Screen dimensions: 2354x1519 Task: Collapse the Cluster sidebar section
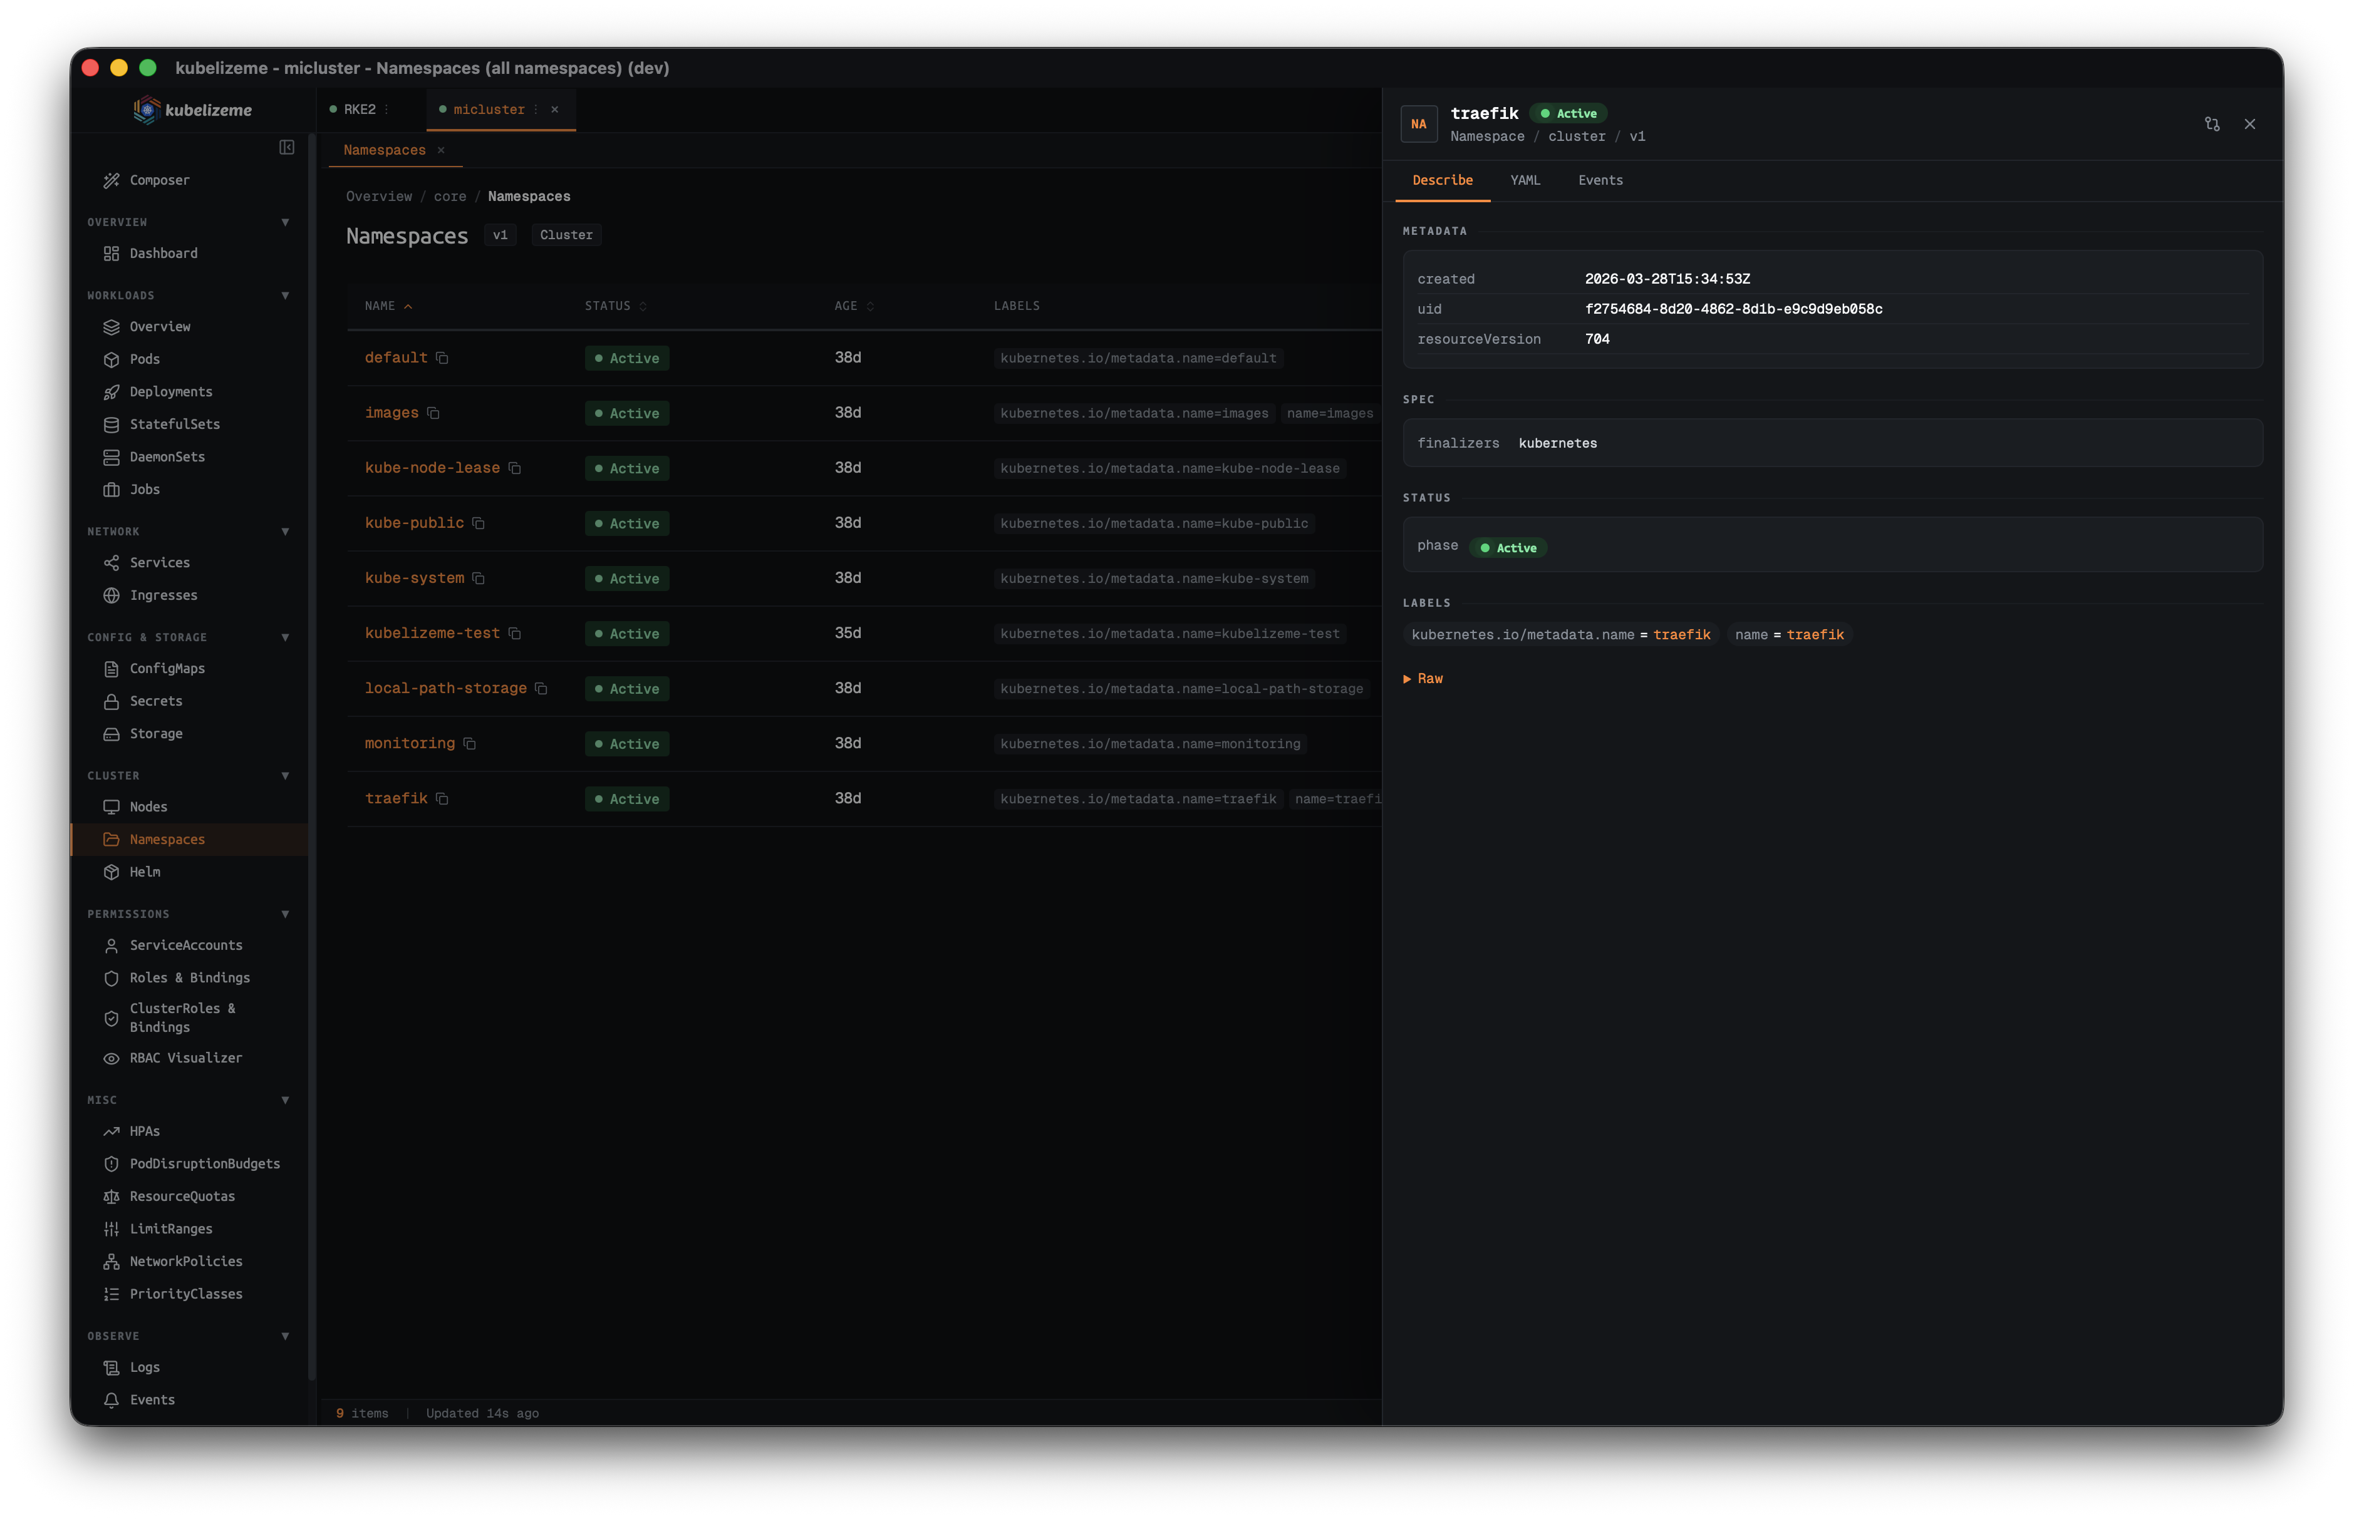[285, 776]
